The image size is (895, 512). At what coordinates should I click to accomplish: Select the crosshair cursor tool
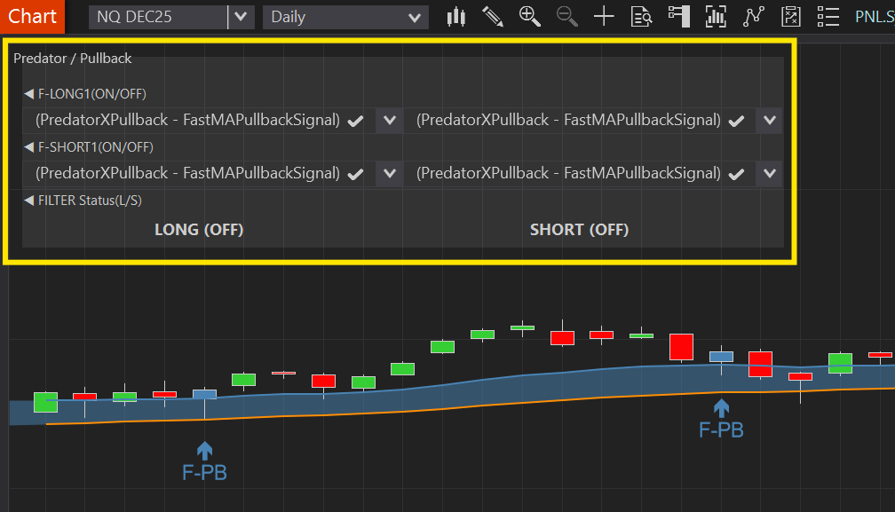click(604, 16)
